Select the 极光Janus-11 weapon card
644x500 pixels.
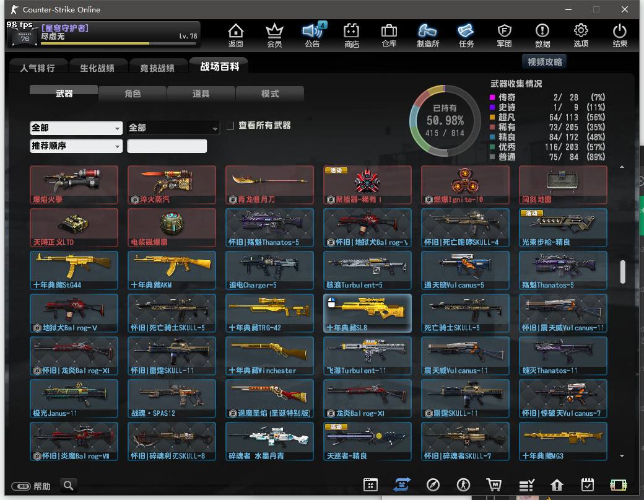click(74, 398)
